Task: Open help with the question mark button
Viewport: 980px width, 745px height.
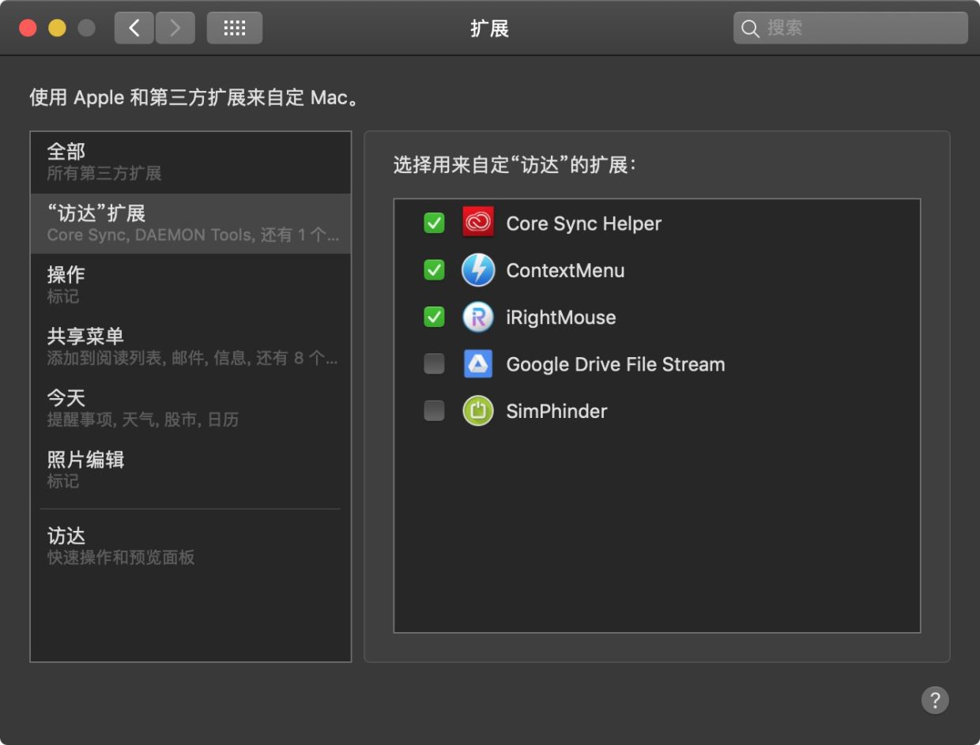Action: (935, 700)
